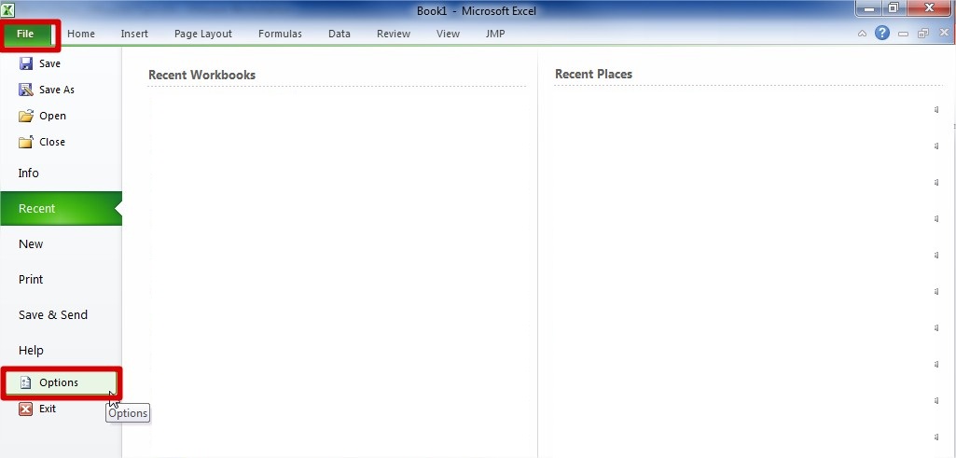Select the JMP add-in tab
Image resolution: width=956 pixels, height=458 pixels.
[x=495, y=35]
